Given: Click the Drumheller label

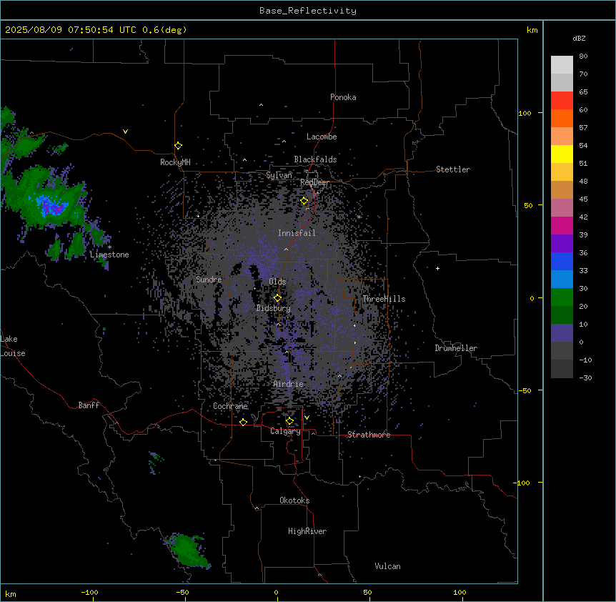Looking at the screenshot, I should (456, 348).
